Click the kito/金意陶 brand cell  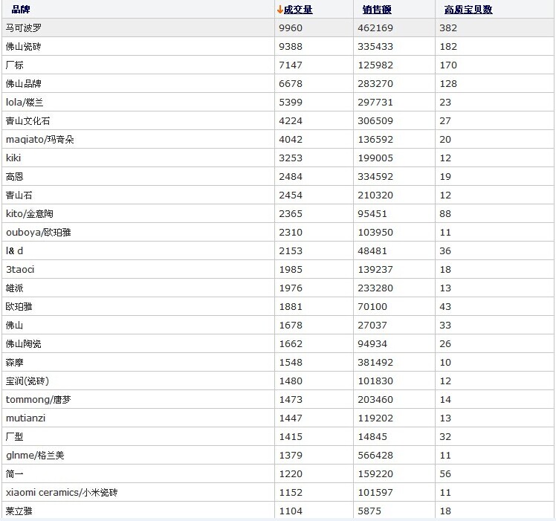pos(30,214)
